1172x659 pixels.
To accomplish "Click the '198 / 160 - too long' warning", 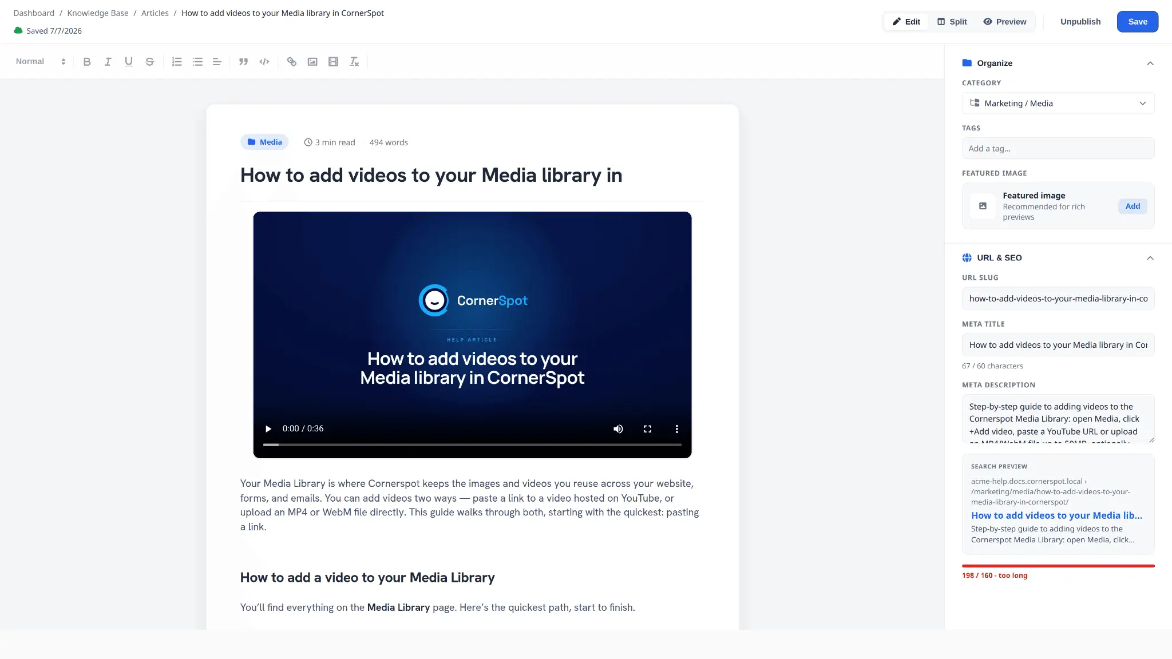I will pos(995,575).
